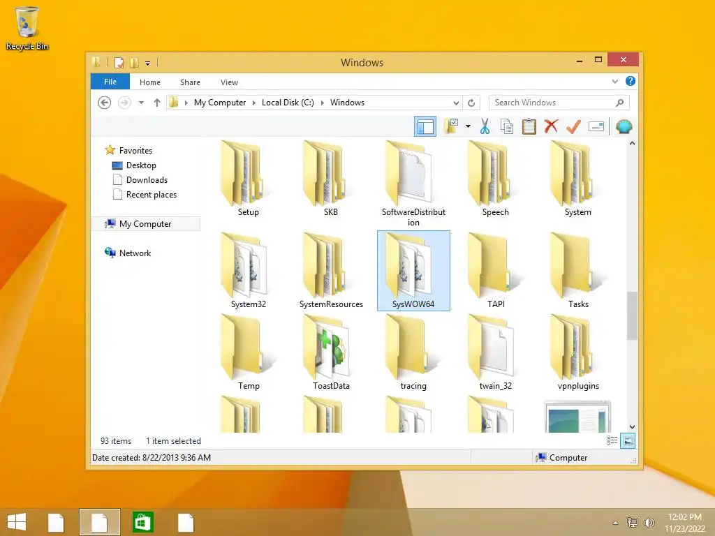Screen dimensions: 715x536
Task: Click the folder options icon in toolbar
Action: [x=452, y=126]
